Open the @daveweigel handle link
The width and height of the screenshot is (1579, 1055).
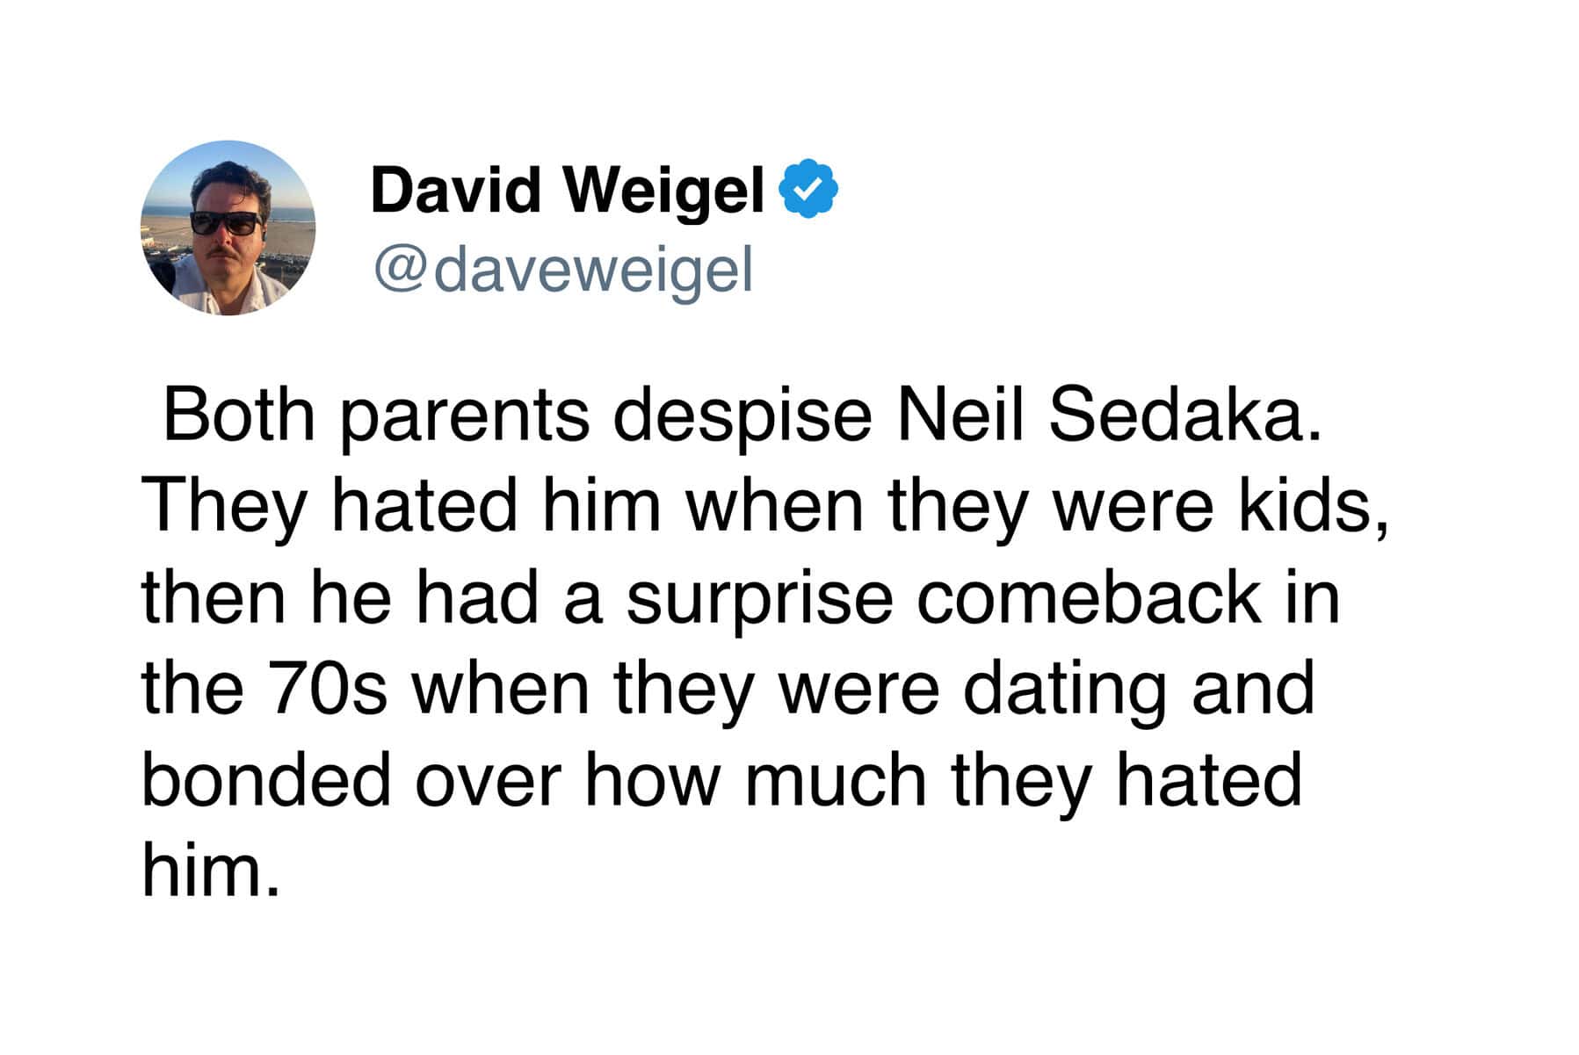562,270
